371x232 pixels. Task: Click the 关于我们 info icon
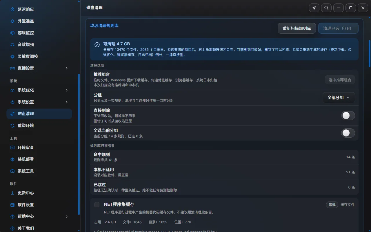coord(12,229)
